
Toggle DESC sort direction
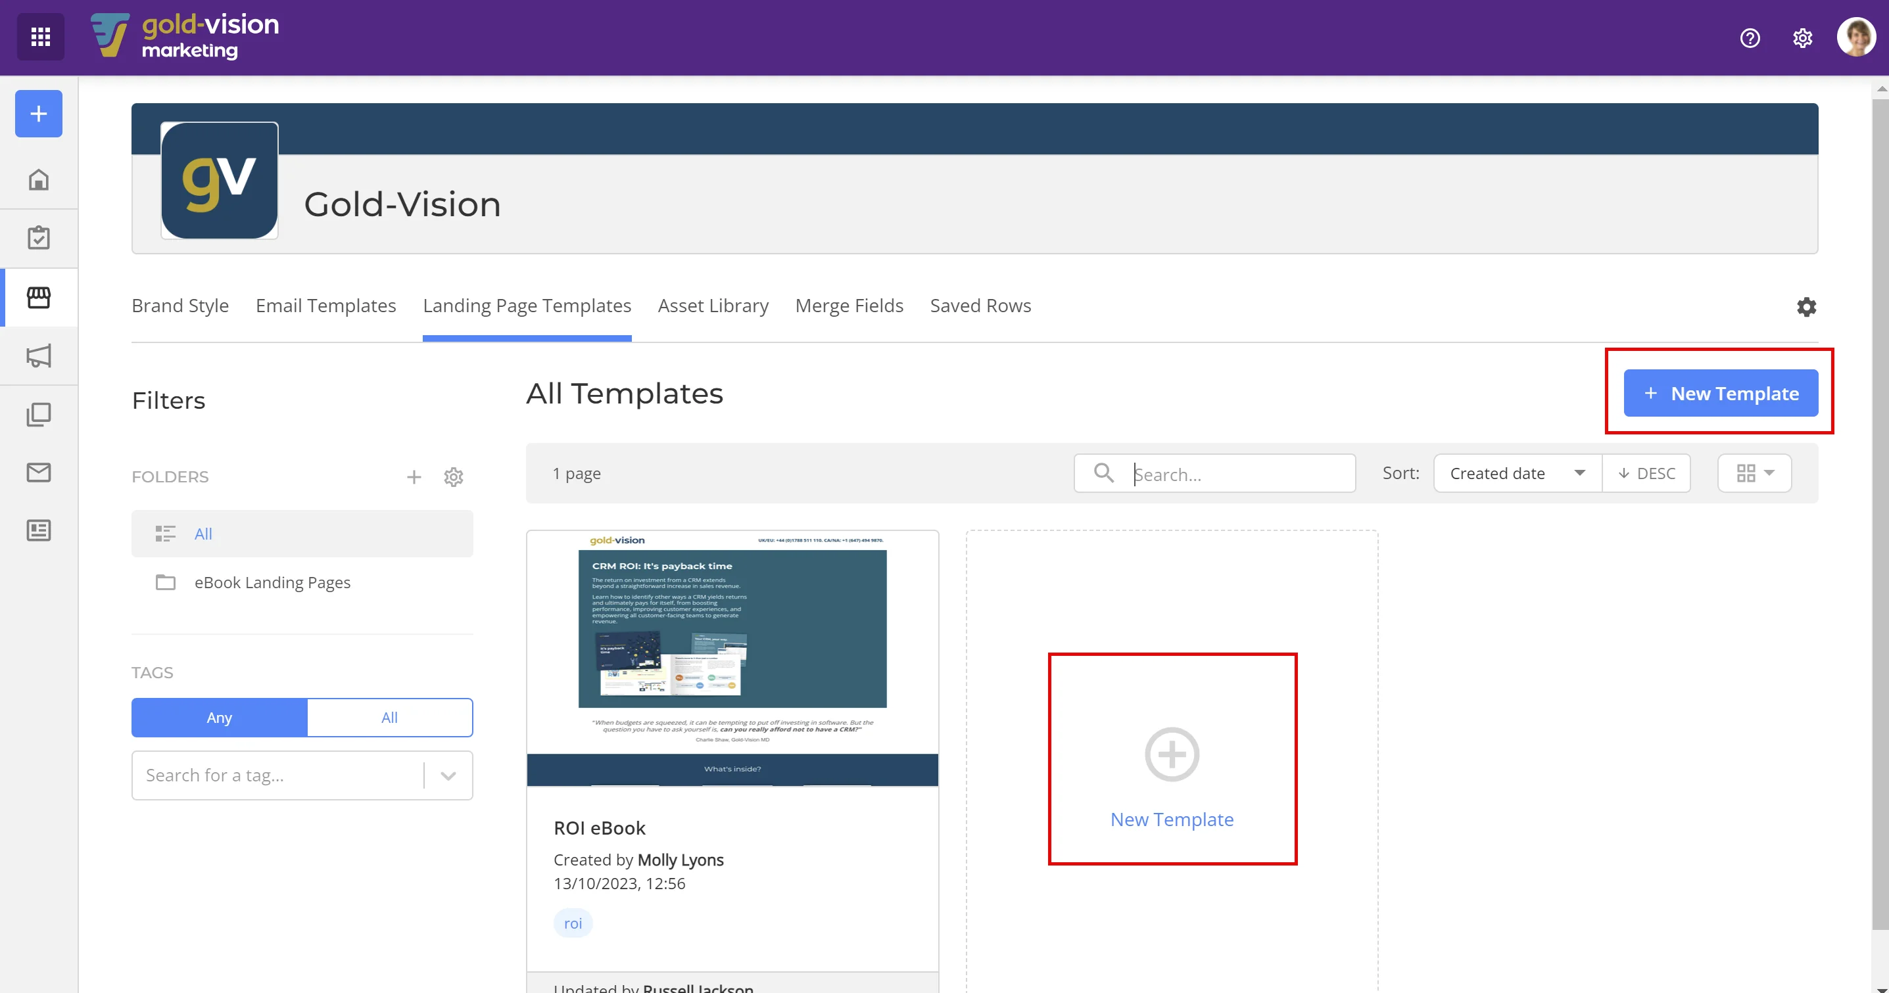pyautogui.click(x=1646, y=473)
